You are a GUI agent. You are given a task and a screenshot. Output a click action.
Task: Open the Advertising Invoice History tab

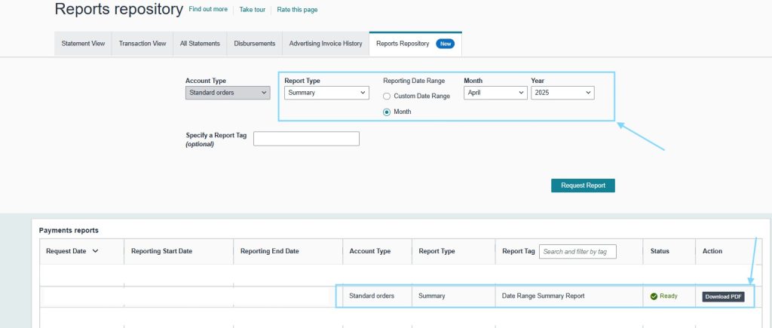tap(326, 44)
